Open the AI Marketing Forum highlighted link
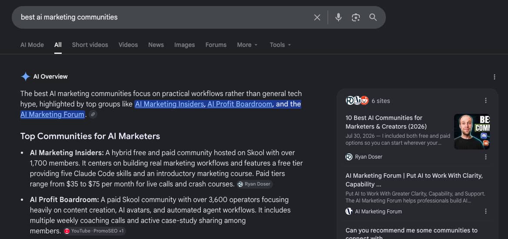 pos(53,114)
